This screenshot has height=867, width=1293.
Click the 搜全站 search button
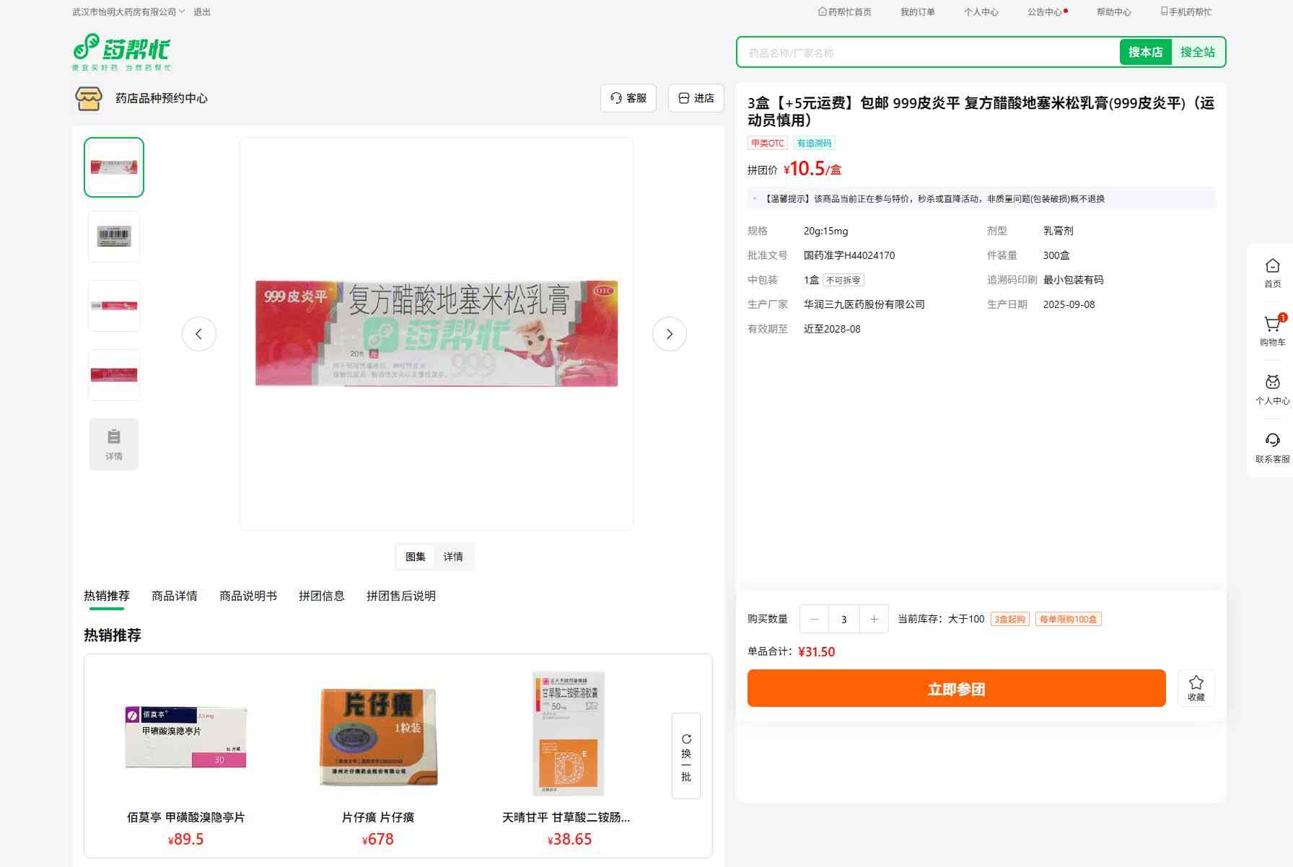(x=1197, y=52)
